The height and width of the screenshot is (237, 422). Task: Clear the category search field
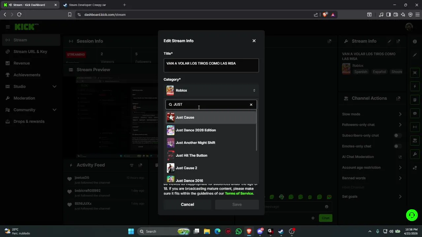point(251,105)
